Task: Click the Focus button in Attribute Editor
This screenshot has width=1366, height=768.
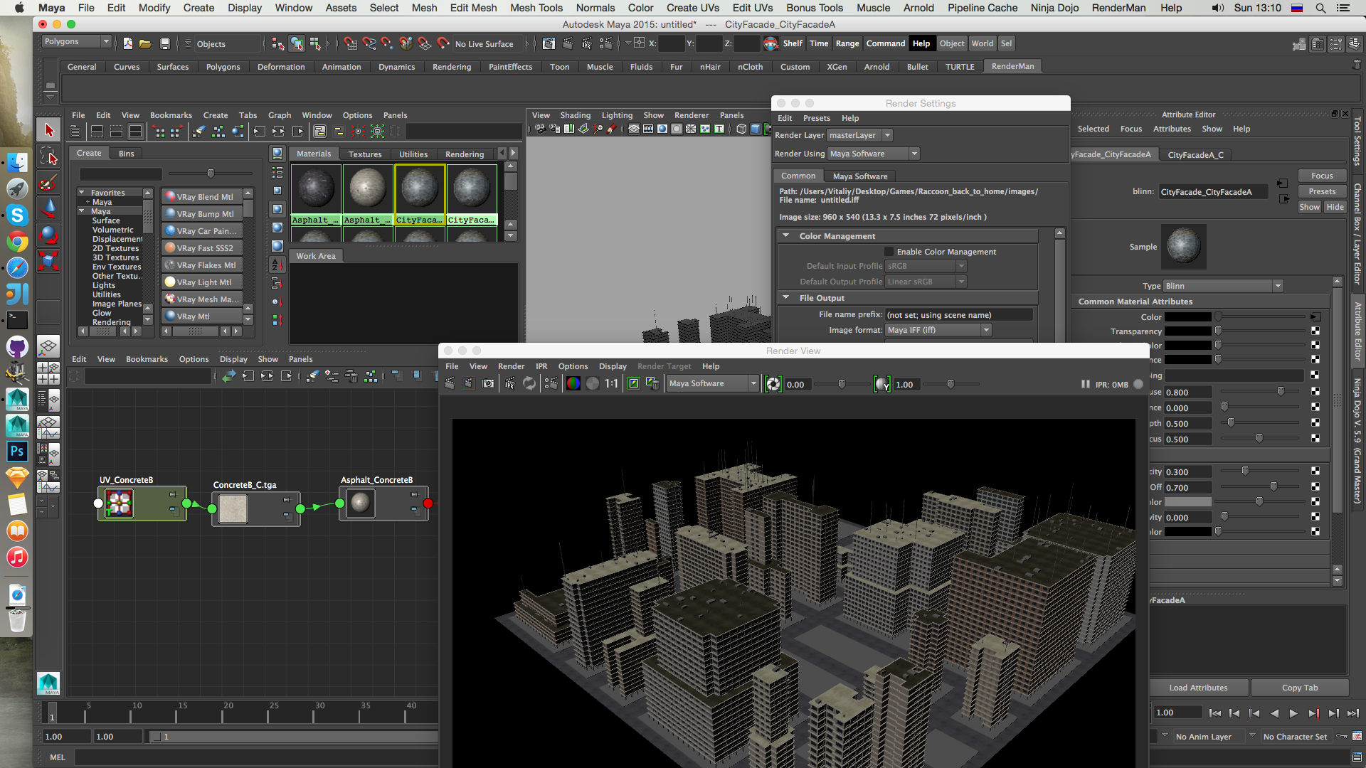Action: tap(1322, 176)
